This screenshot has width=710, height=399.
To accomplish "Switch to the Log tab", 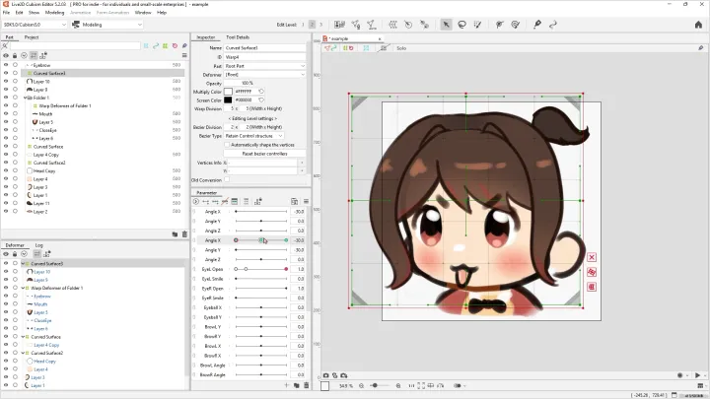I will (x=38, y=245).
